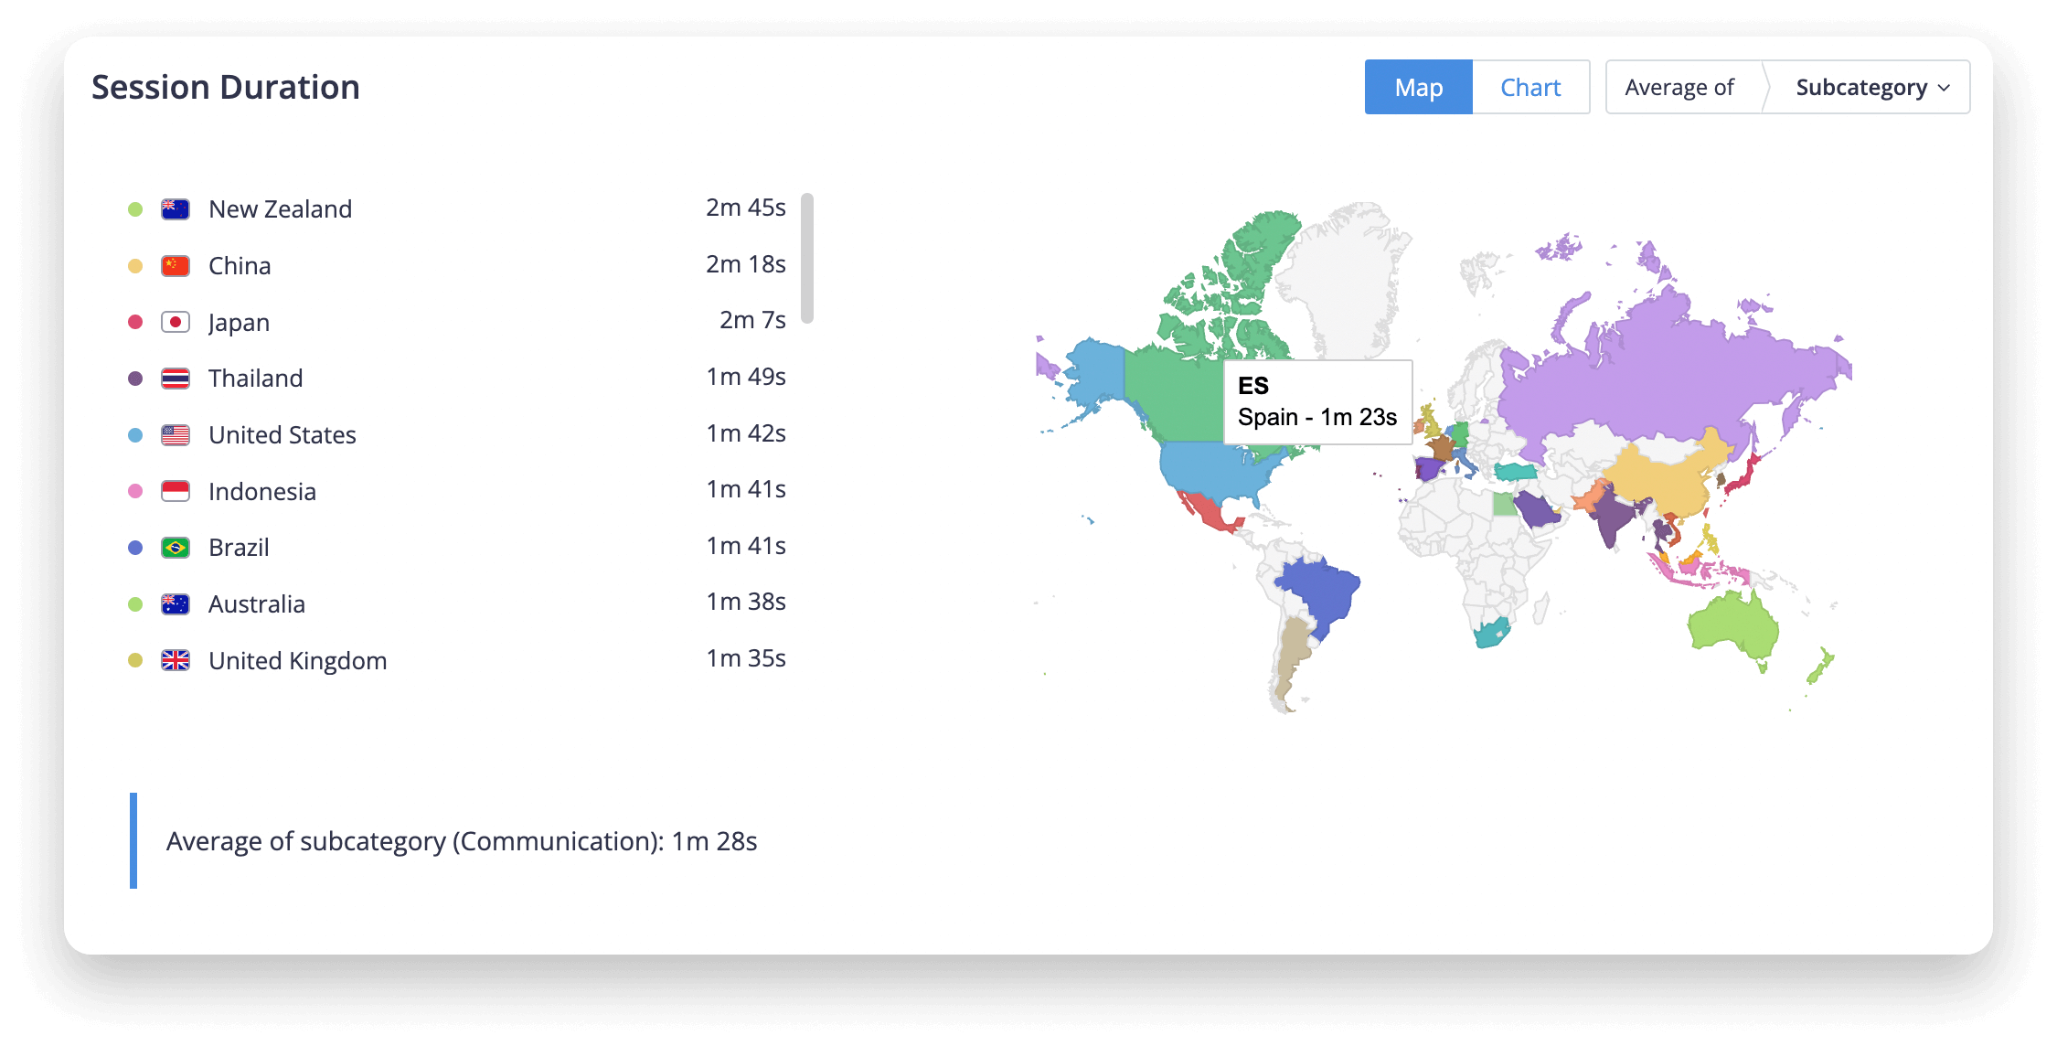Click the Average of selector
The image size is (2057, 1046).
[1680, 87]
